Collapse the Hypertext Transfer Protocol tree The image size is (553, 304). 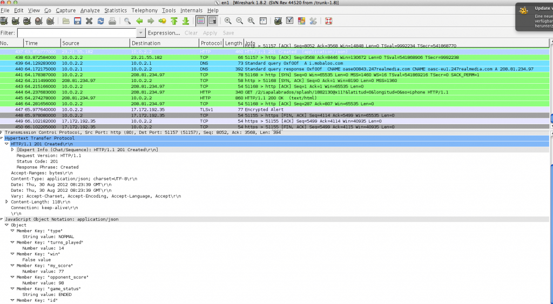click(2, 138)
